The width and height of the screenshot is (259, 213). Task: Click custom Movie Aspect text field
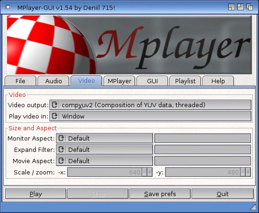[202, 160]
